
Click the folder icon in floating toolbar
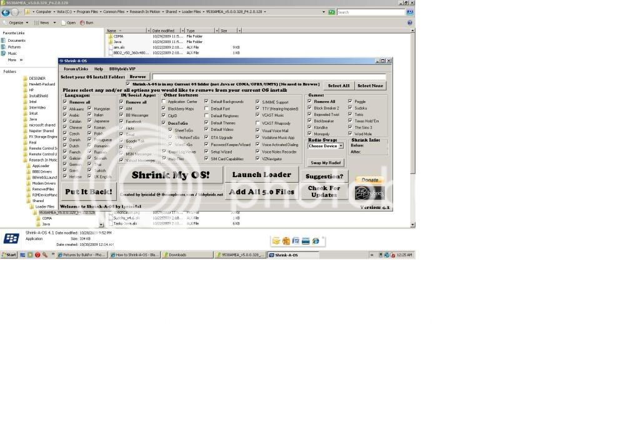point(276,241)
